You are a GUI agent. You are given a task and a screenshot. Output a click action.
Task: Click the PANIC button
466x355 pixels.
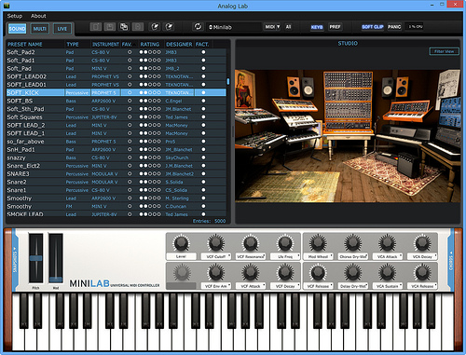click(394, 27)
